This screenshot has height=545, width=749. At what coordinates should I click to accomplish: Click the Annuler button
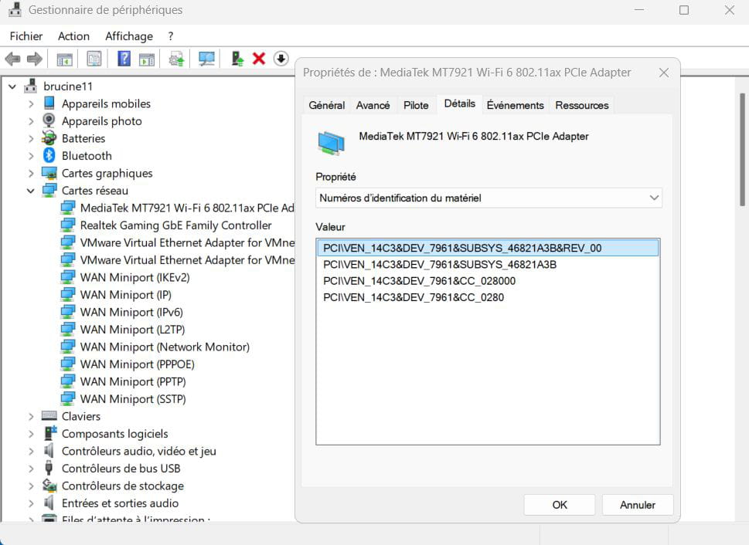coord(638,504)
